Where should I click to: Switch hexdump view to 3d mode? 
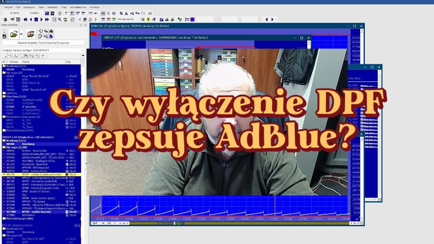[109, 223]
